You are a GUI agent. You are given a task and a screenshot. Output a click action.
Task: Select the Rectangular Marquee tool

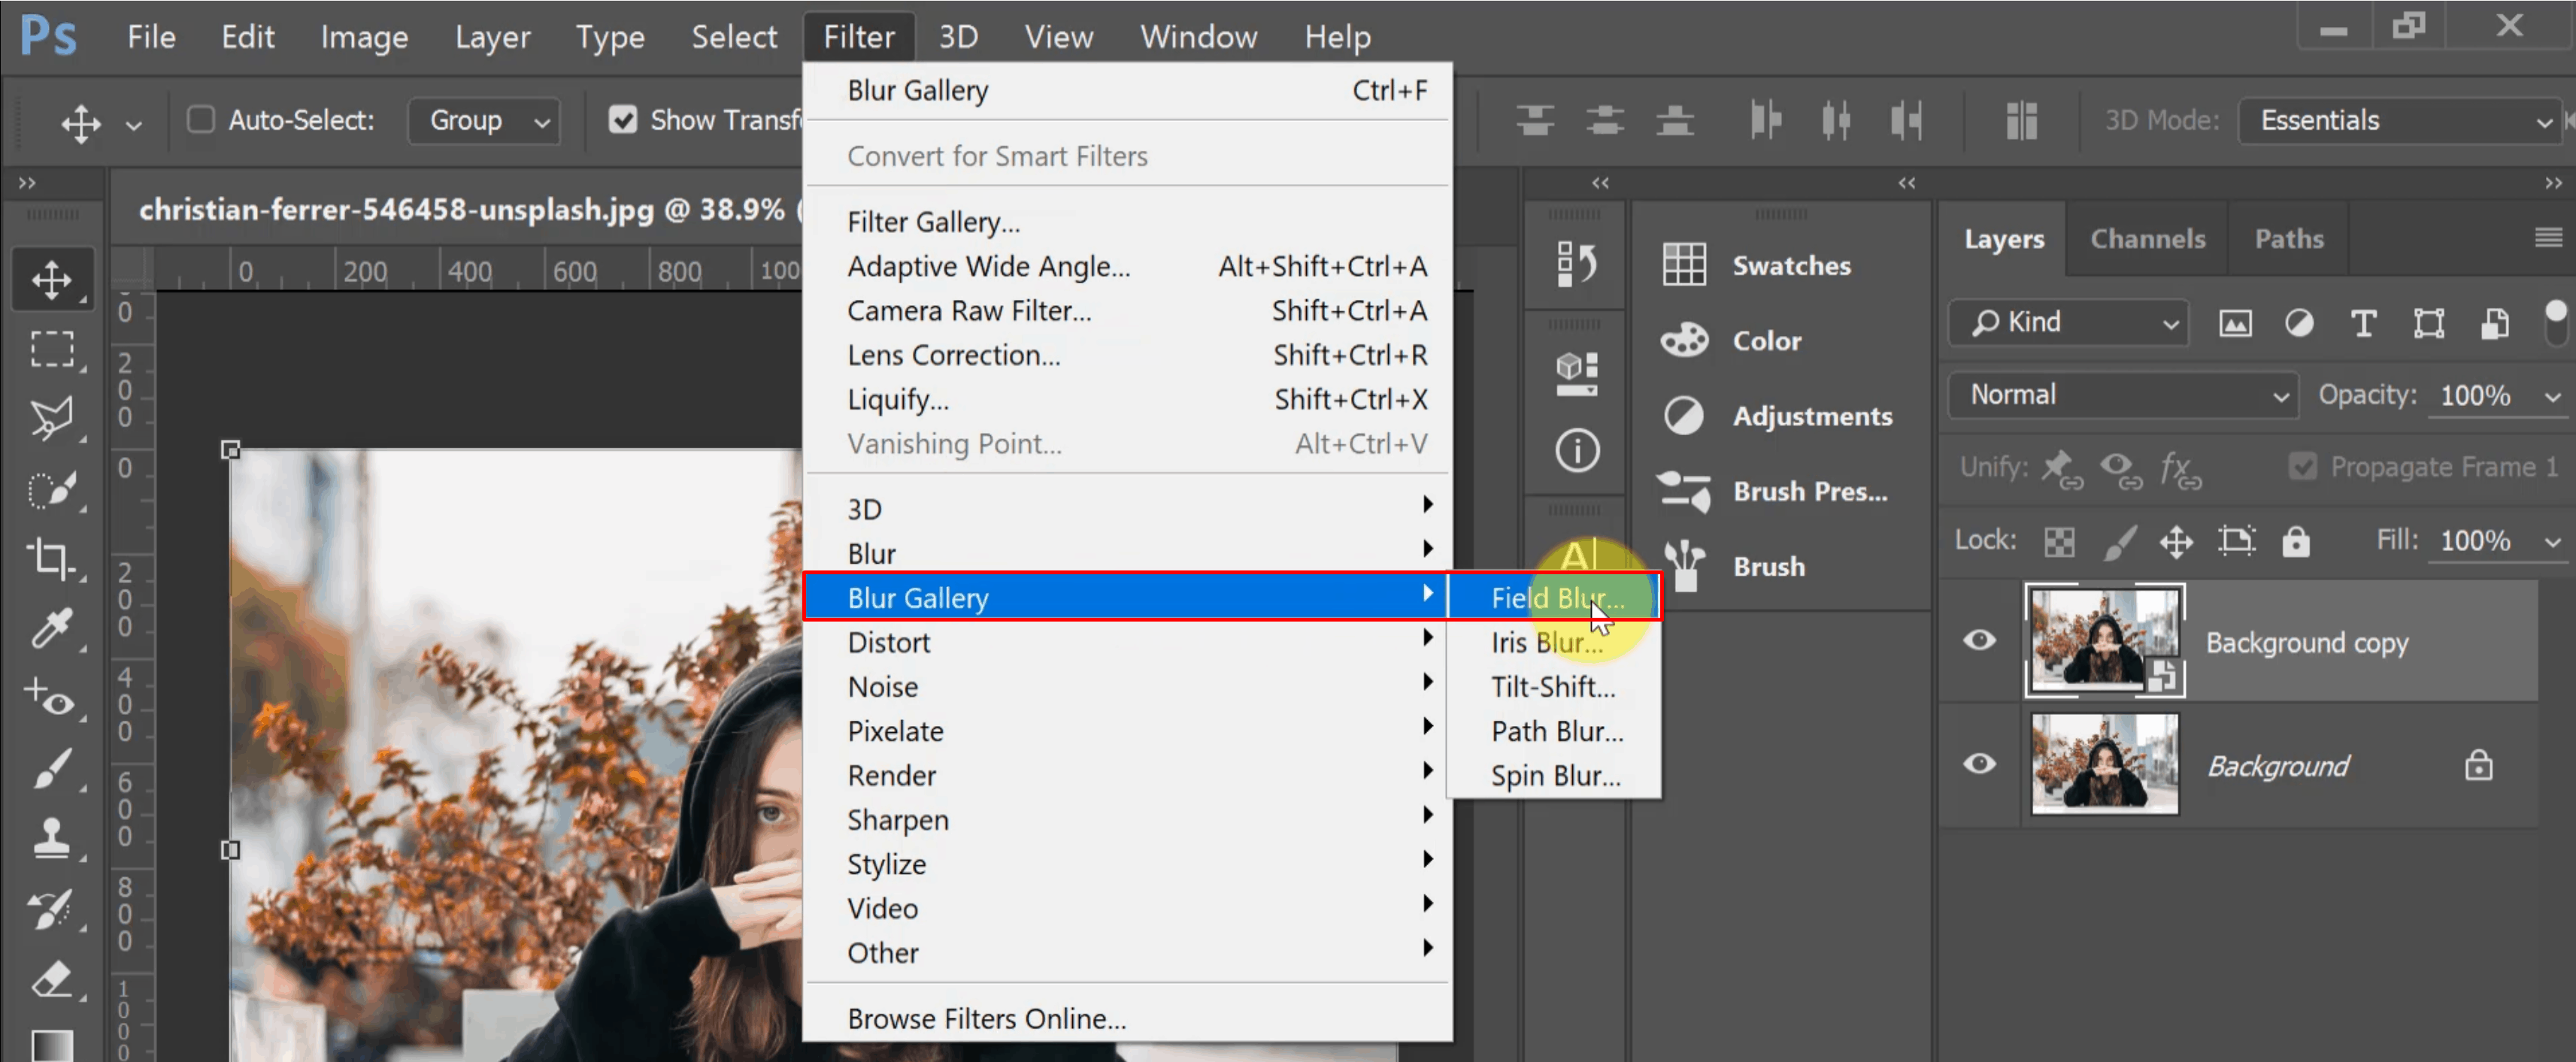coord(52,349)
